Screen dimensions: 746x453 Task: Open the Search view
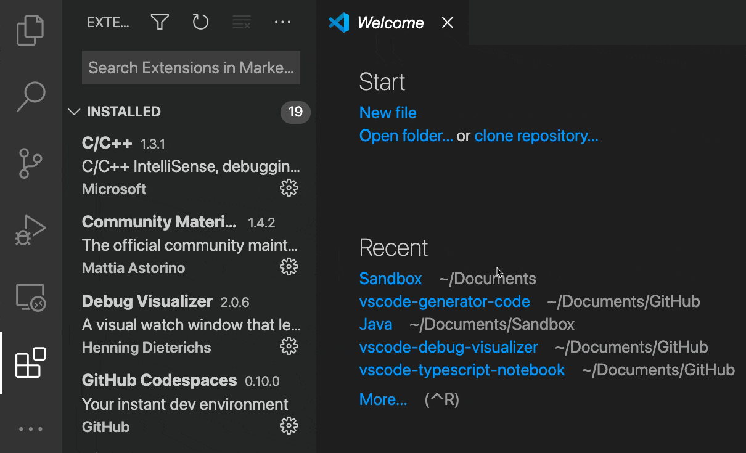pos(31,97)
